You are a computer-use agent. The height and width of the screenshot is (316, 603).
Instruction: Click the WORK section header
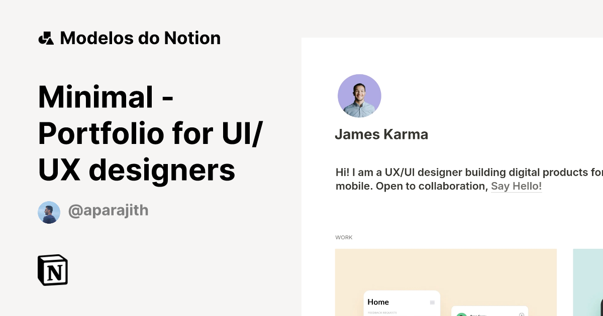(344, 237)
